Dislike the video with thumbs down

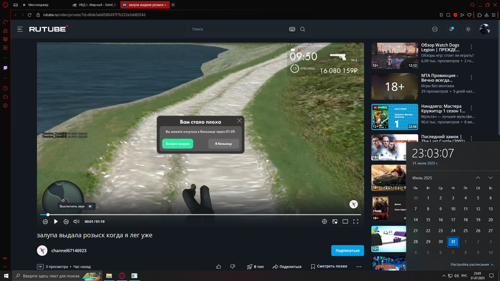(x=233, y=266)
